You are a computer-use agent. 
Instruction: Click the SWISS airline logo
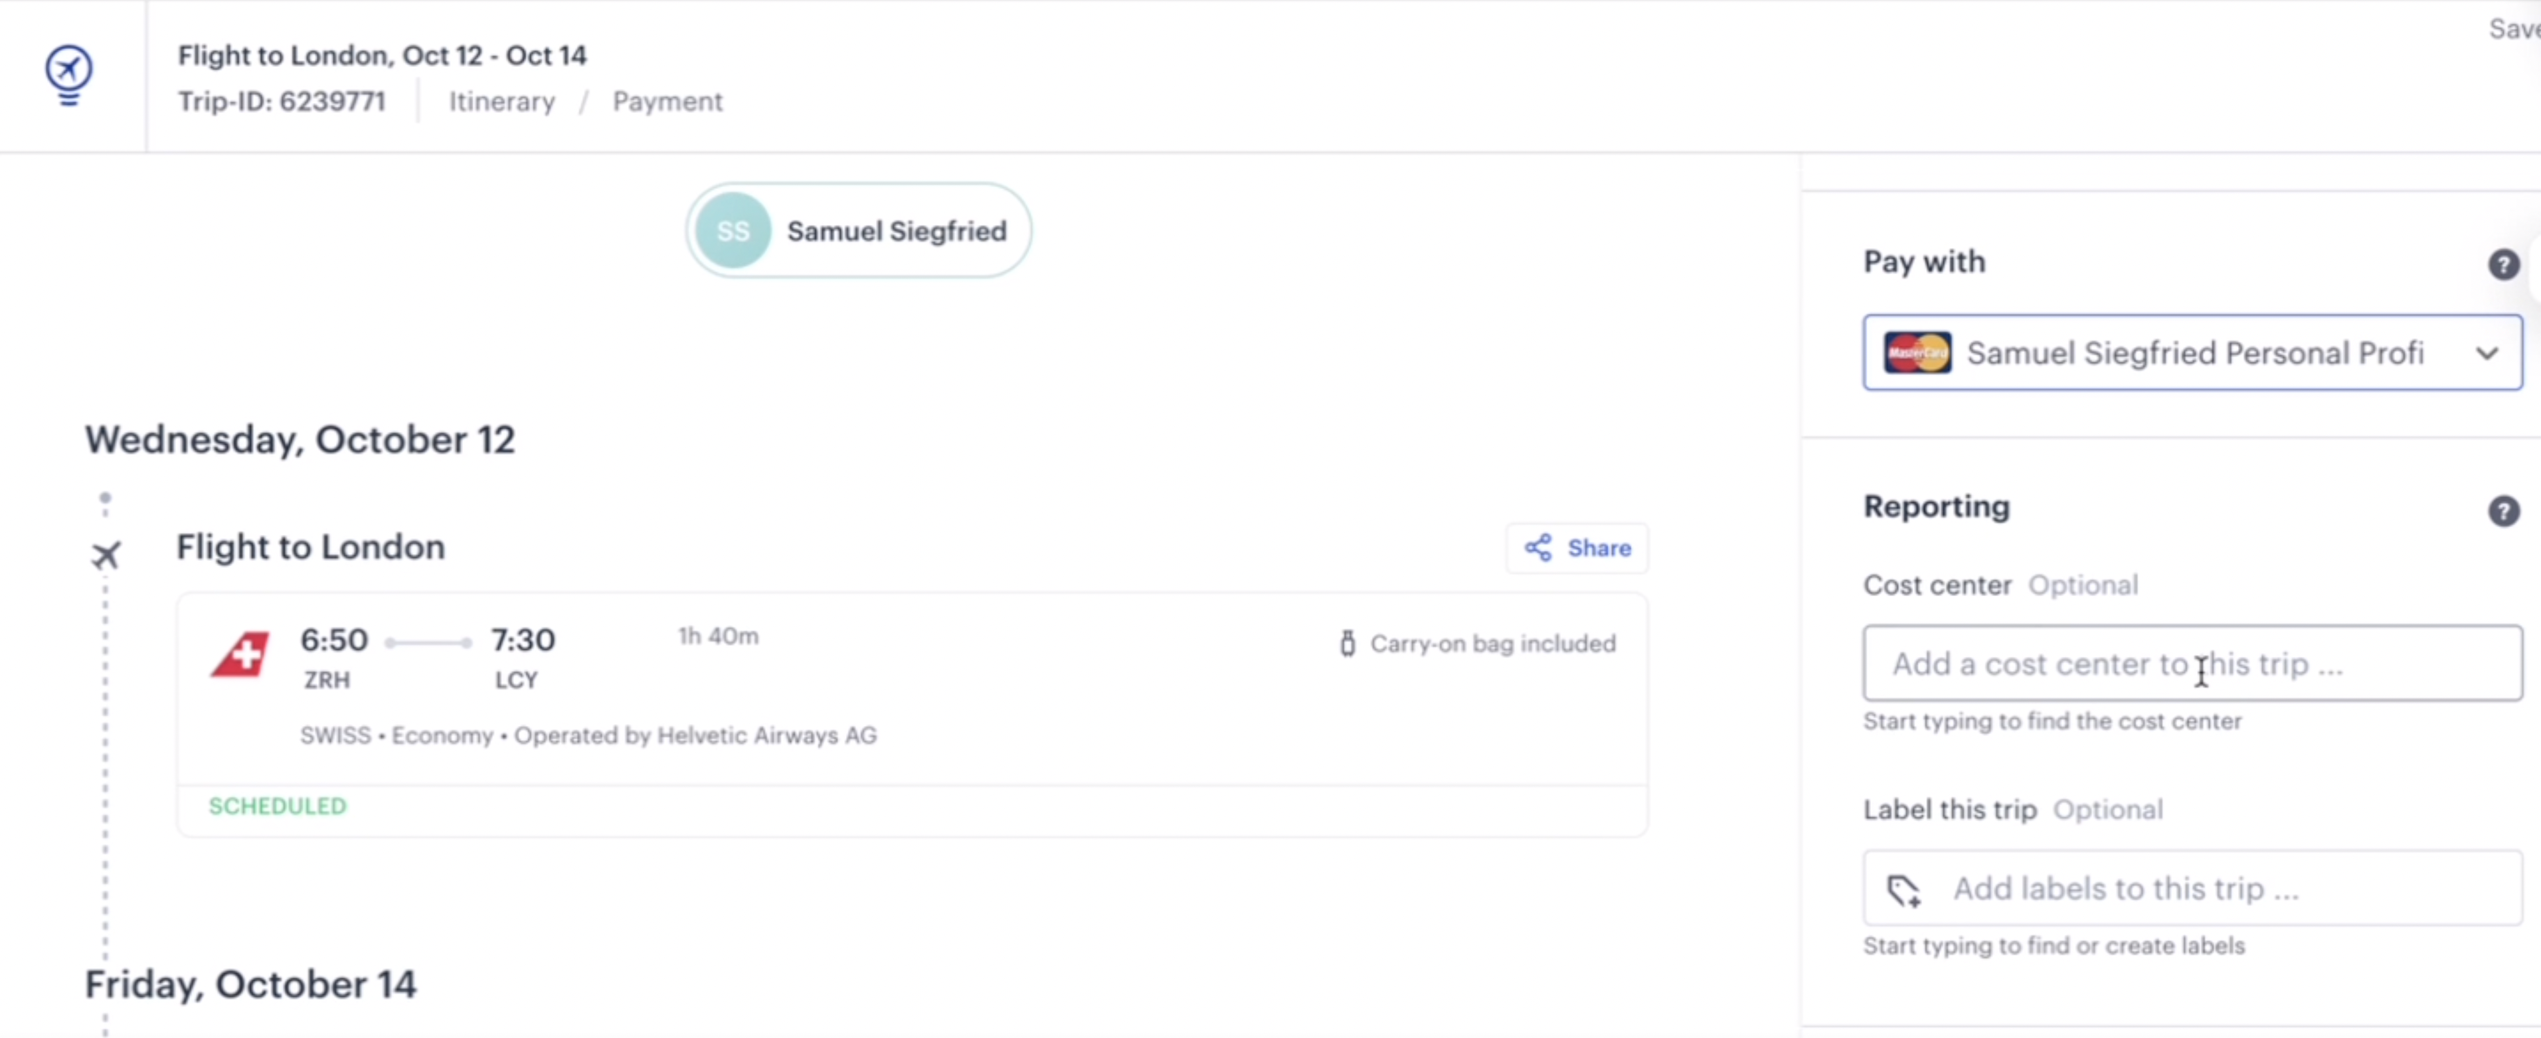(240, 654)
